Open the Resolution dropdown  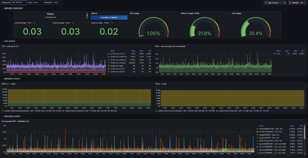tap(57, 3)
